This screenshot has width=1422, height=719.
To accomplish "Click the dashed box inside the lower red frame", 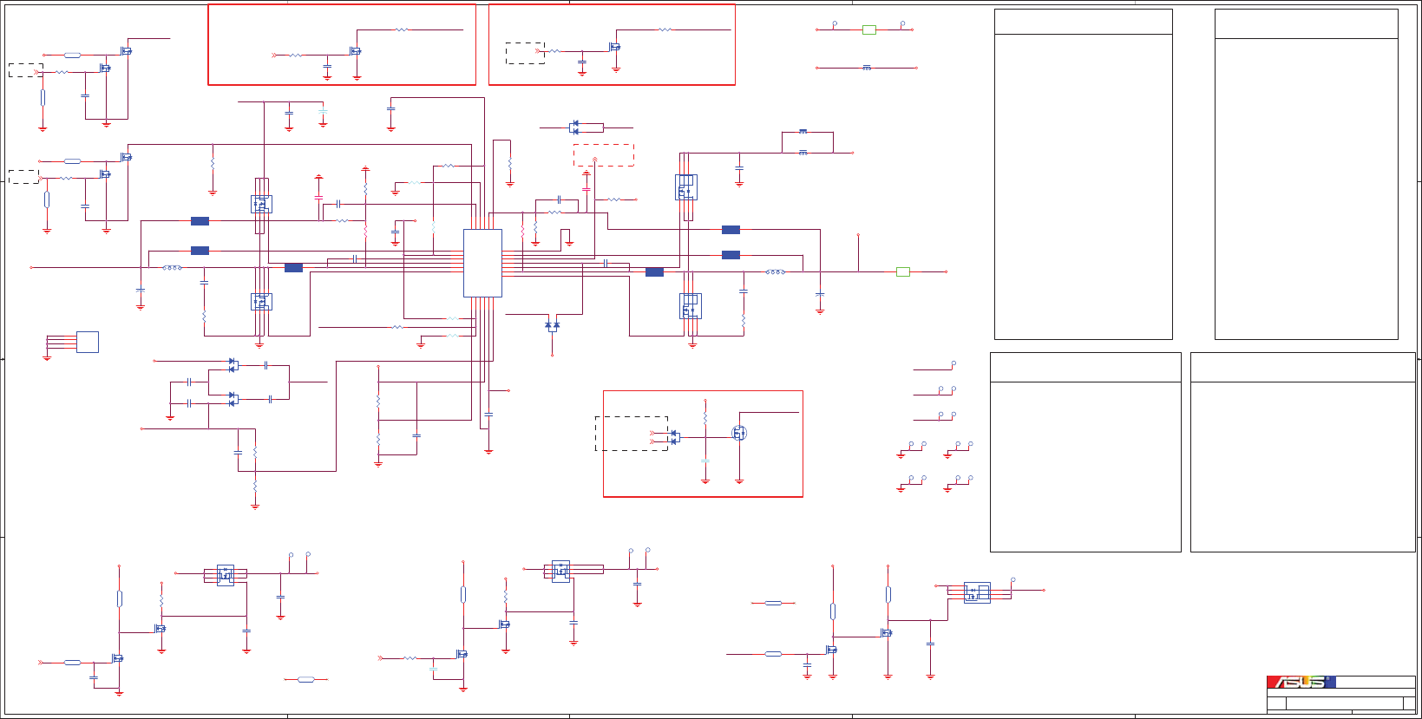I will click(x=632, y=434).
